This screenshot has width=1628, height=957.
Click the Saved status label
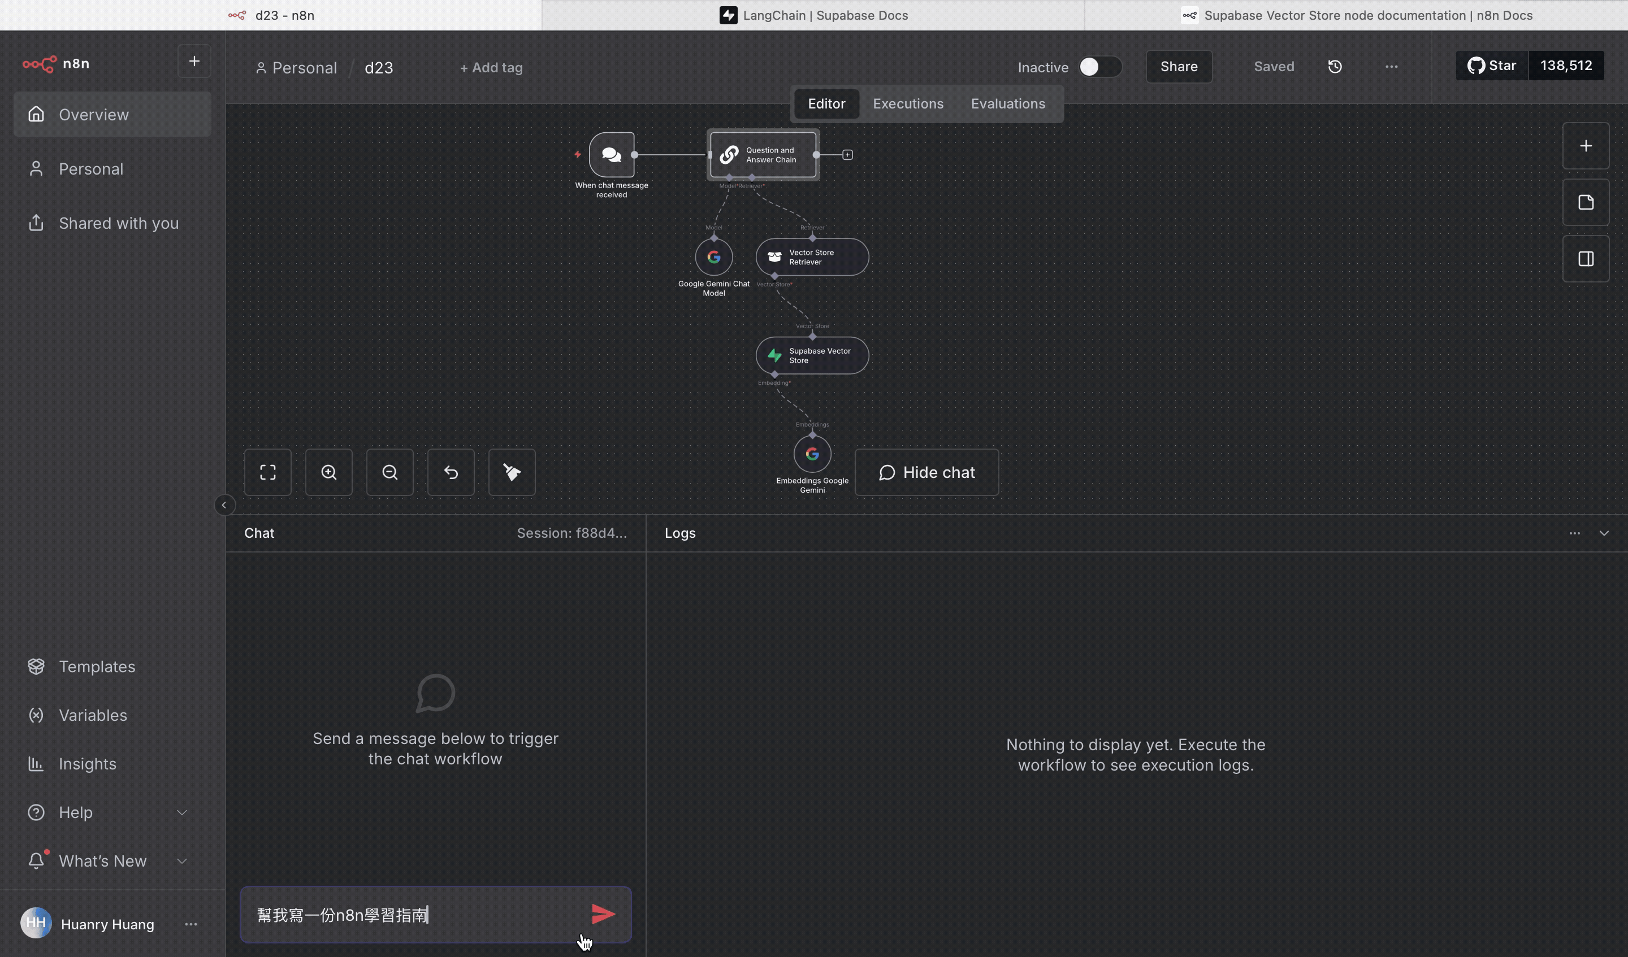1274,67
